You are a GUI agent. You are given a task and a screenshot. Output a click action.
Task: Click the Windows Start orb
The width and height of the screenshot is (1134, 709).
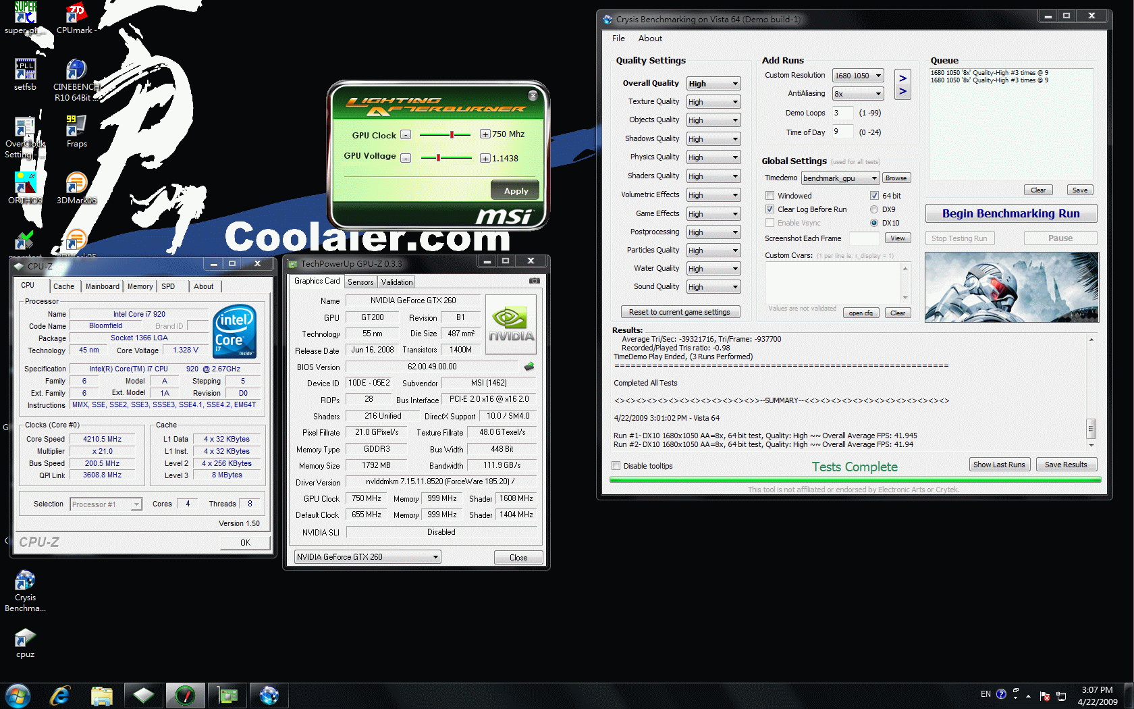coord(18,695)
